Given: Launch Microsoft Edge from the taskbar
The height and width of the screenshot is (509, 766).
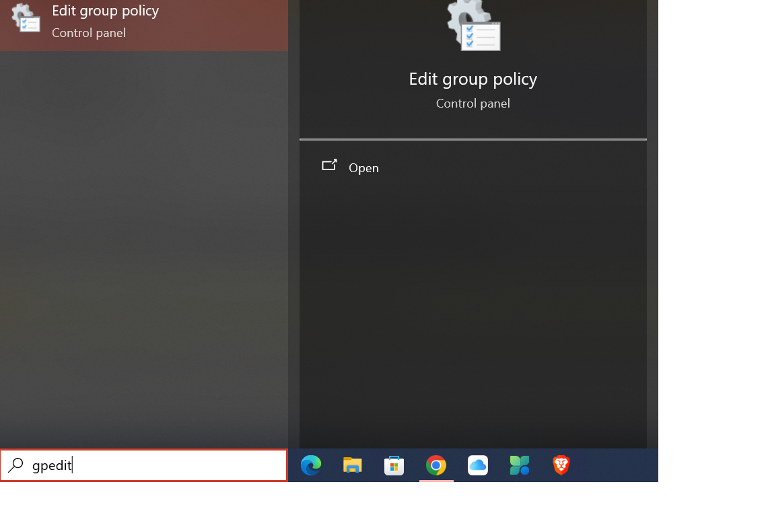Looking at the screenshot, I should click(310, 465).
